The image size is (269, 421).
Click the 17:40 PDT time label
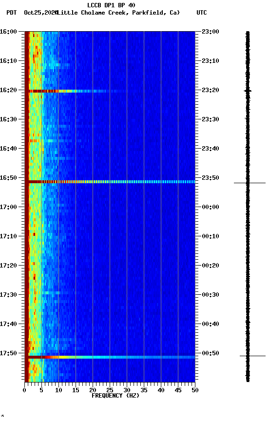[x=8, y=325]
